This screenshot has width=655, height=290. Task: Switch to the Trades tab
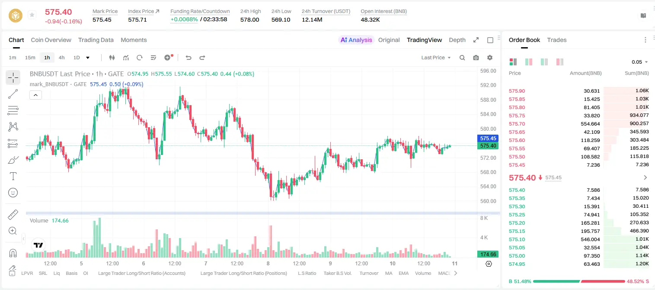coord(556,40)
